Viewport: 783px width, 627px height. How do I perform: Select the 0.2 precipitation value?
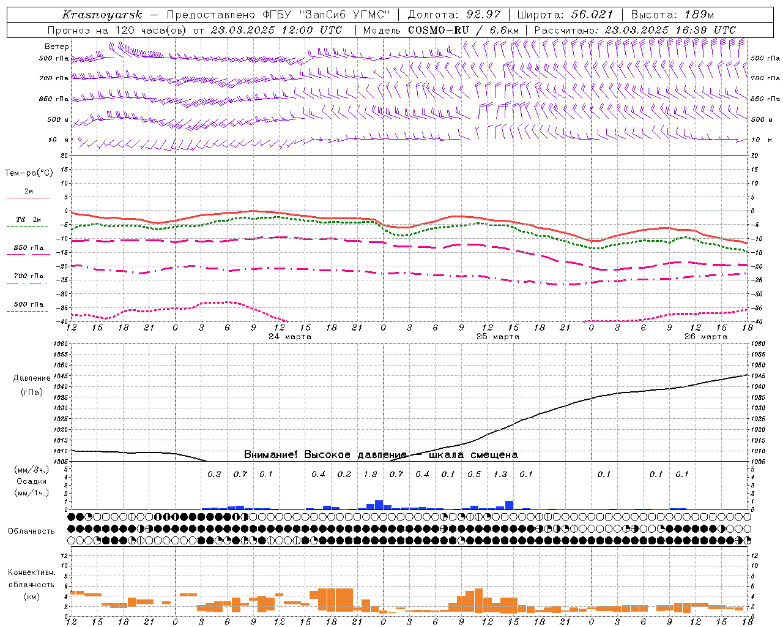(344, 475)
